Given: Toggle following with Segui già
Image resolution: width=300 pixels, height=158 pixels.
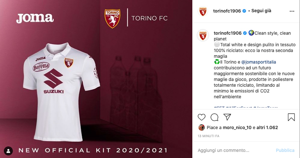Looking at the screenshot, I should pyautogui.click(x=261, y=11).
